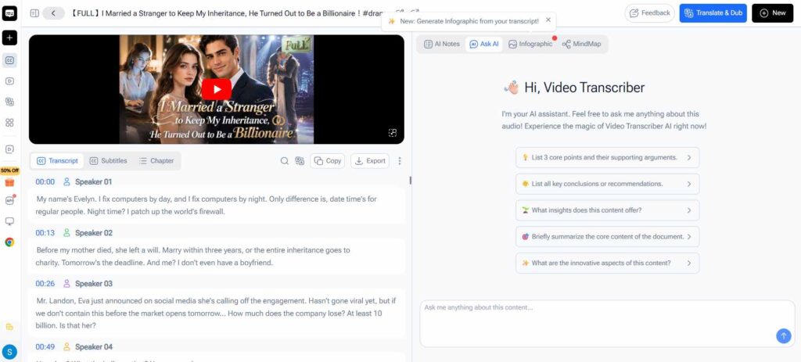Click the pop-out icon in the video corner
The width and height of the screenshot is (801, 362).
click(393, 133)
